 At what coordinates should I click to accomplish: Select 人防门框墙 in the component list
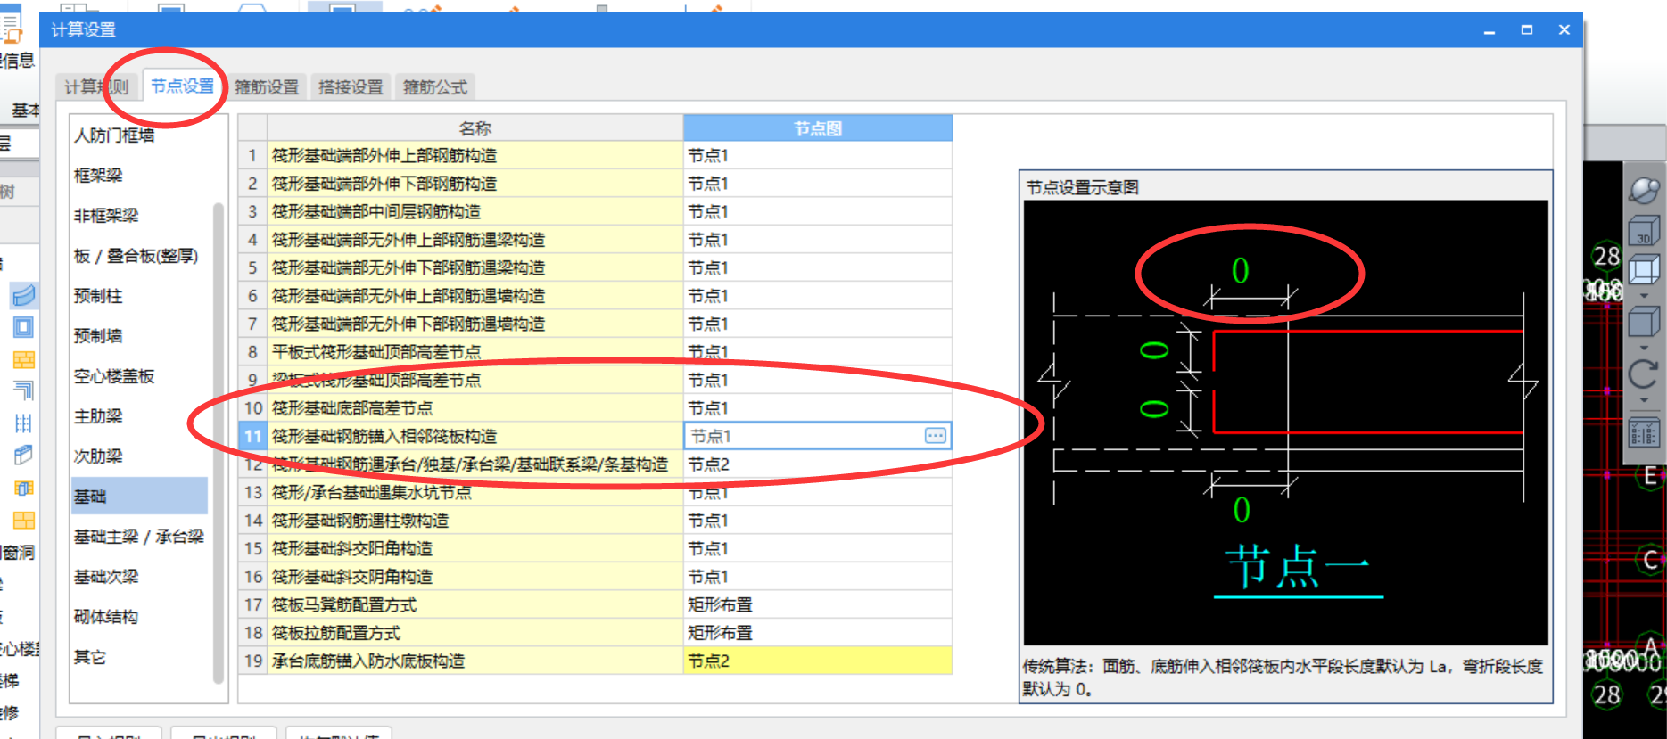[x=114, y=135]
